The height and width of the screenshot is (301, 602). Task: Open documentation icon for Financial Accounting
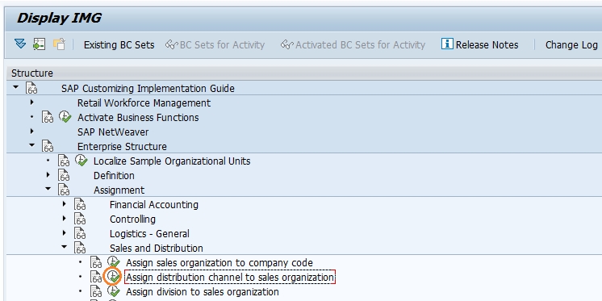[80, 205]
